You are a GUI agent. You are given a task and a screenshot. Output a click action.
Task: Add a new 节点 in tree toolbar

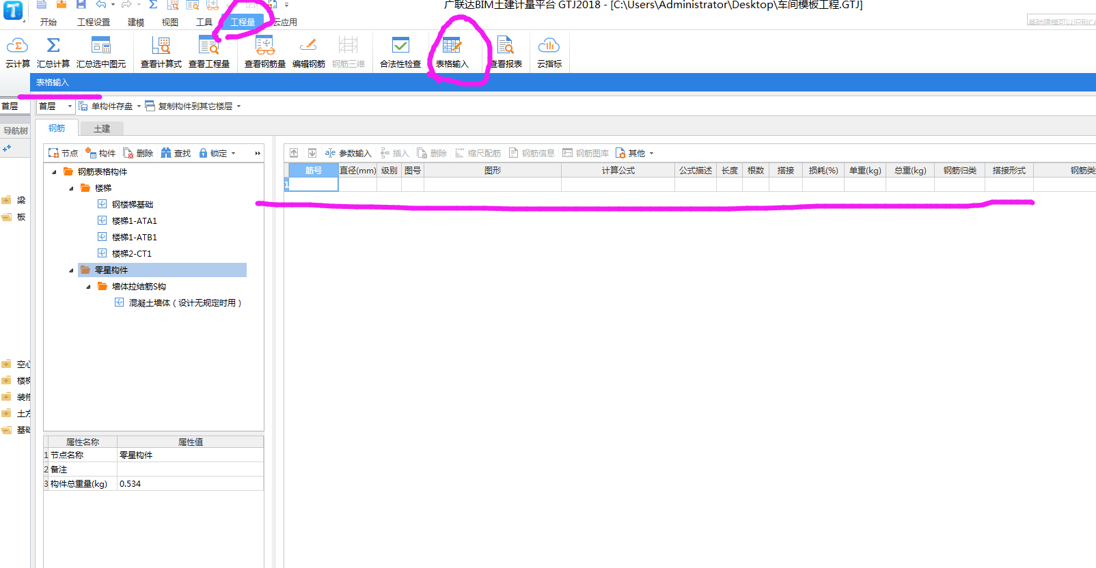coord(63,154)
